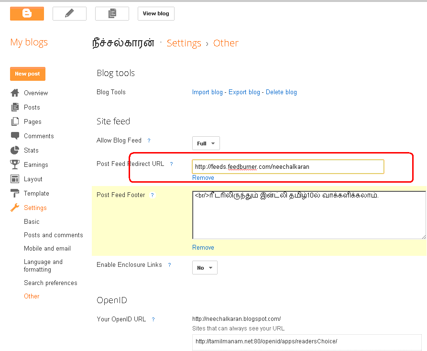The image size is (427, 351).
Task: Click the Export blog link
Action: point(244,92)
